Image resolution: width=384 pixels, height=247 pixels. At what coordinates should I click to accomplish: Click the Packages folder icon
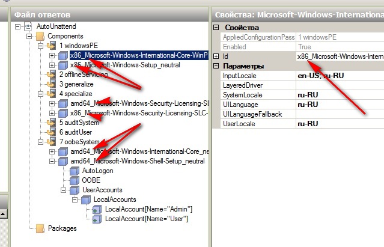coord(40,228)
